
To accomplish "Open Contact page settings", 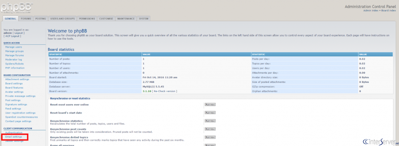I will pos(18,121).
